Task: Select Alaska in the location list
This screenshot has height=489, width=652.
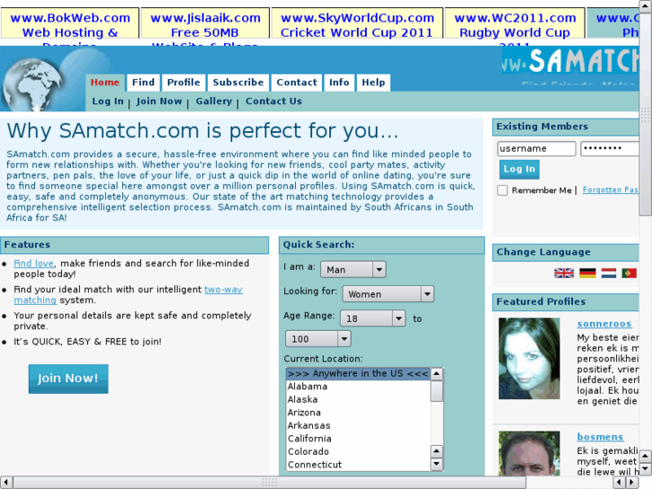Action: tap(358, 399)
